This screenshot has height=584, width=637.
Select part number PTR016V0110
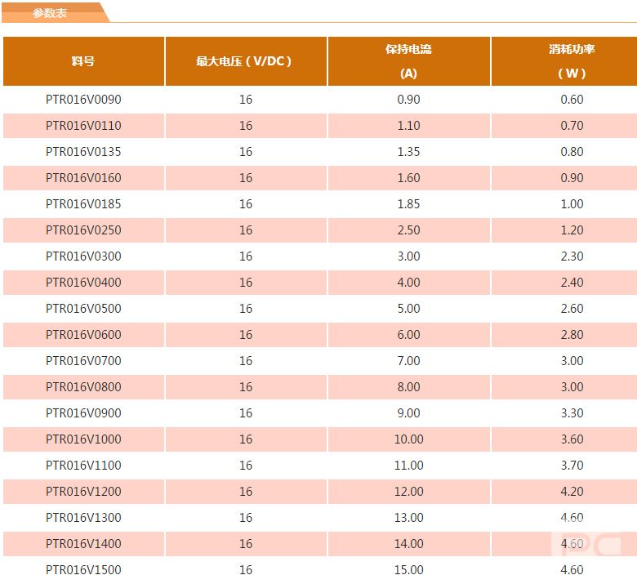point(83,126)
